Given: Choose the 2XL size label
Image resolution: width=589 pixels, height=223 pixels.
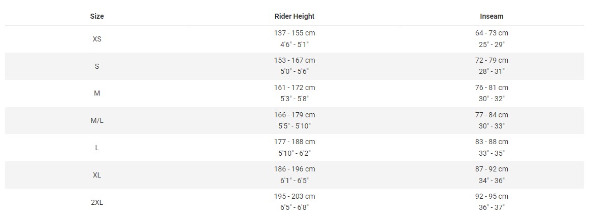Looking at the screenshot, I should [x=97, y=202].
